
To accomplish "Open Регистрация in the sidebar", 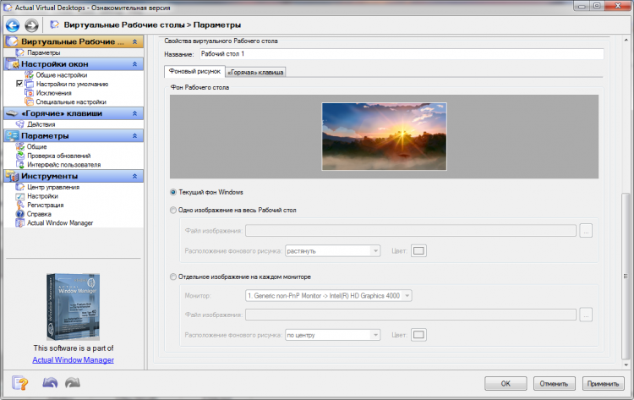I will point(46,205).
